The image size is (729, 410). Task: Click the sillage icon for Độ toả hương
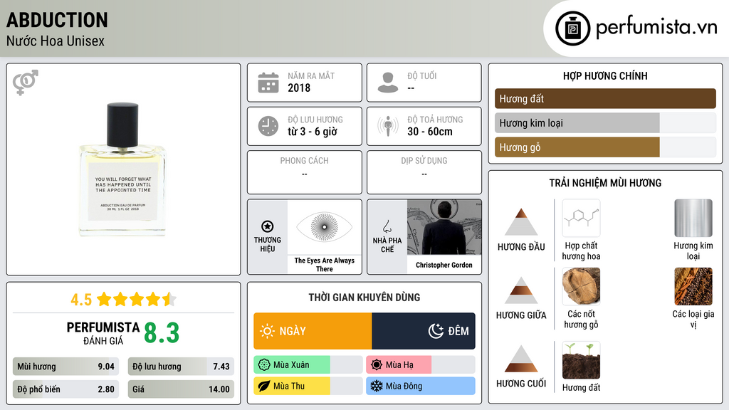pos(388,126)
